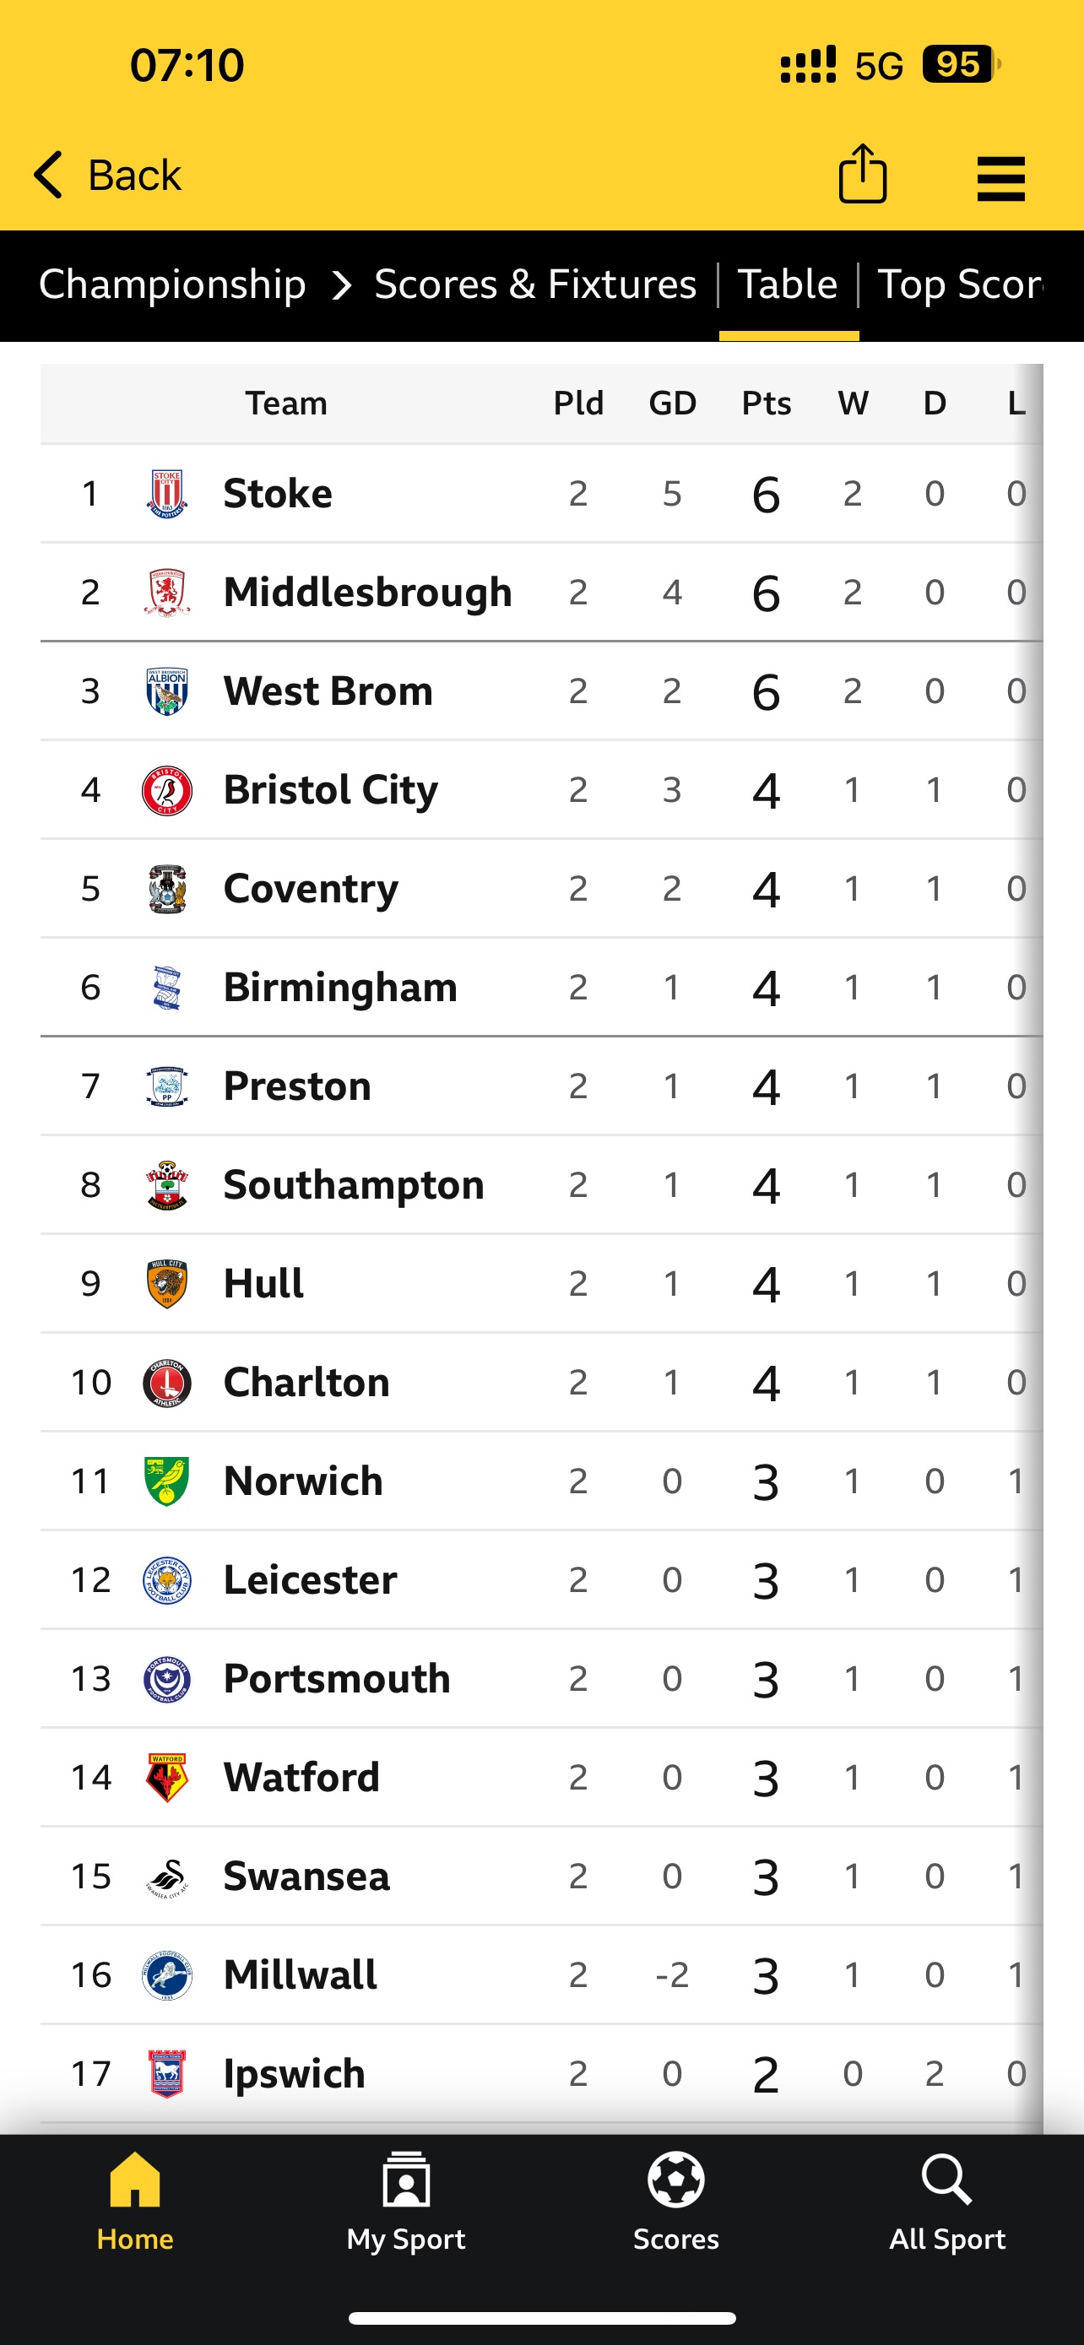This screenshot has height=2345, width=1084.
Task: Tap the My Sport bookmark icon
Action: click(406, 2180)
